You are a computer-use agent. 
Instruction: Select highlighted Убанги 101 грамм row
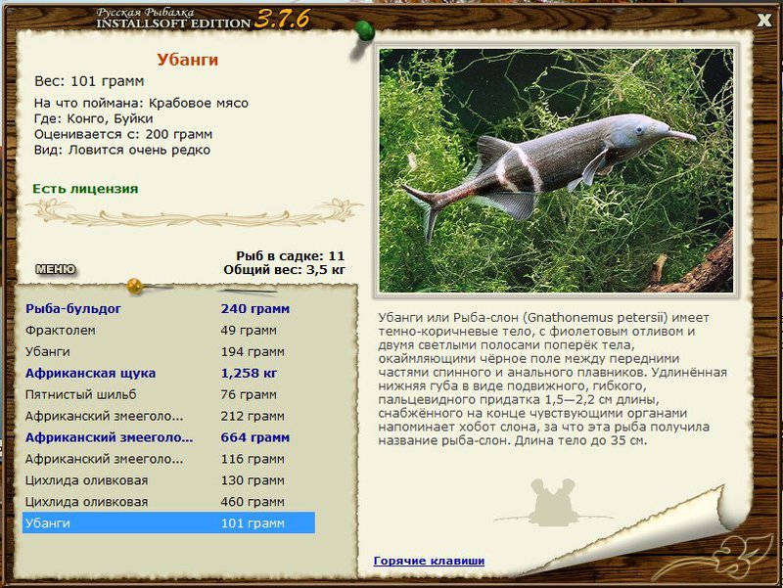[x=168, y=523]
